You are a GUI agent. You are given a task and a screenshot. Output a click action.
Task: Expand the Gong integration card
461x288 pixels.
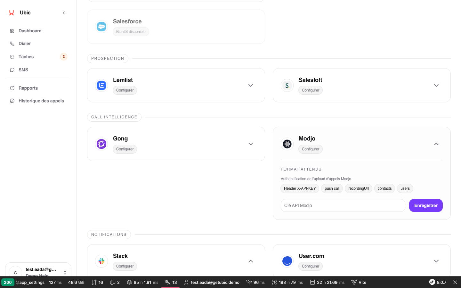(251, 144)
